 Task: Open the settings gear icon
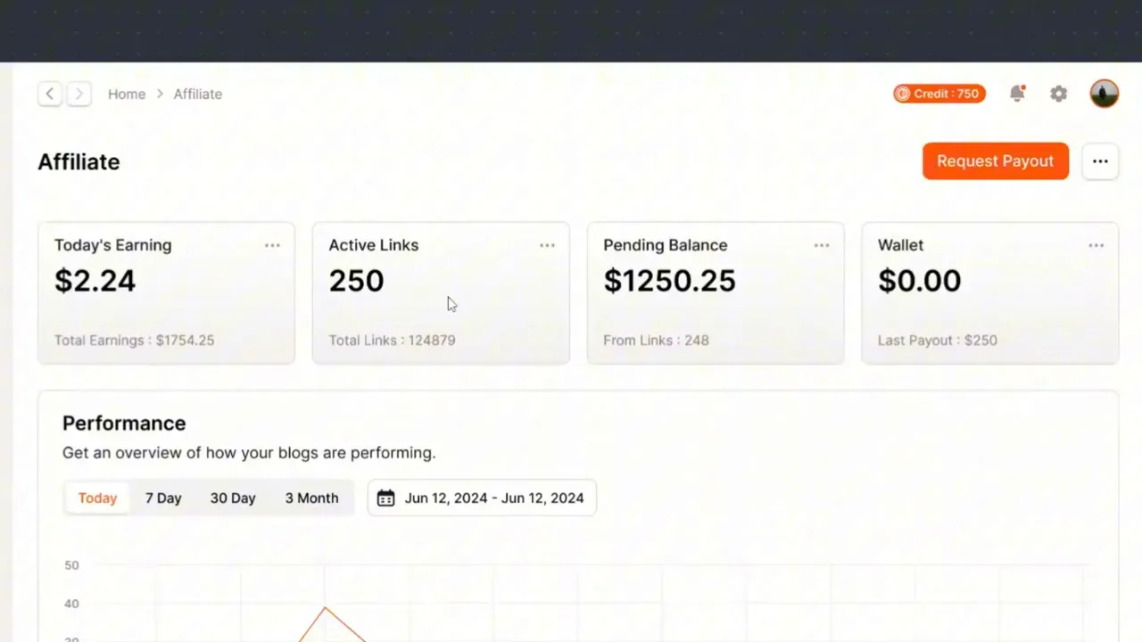pos(1058,94)
